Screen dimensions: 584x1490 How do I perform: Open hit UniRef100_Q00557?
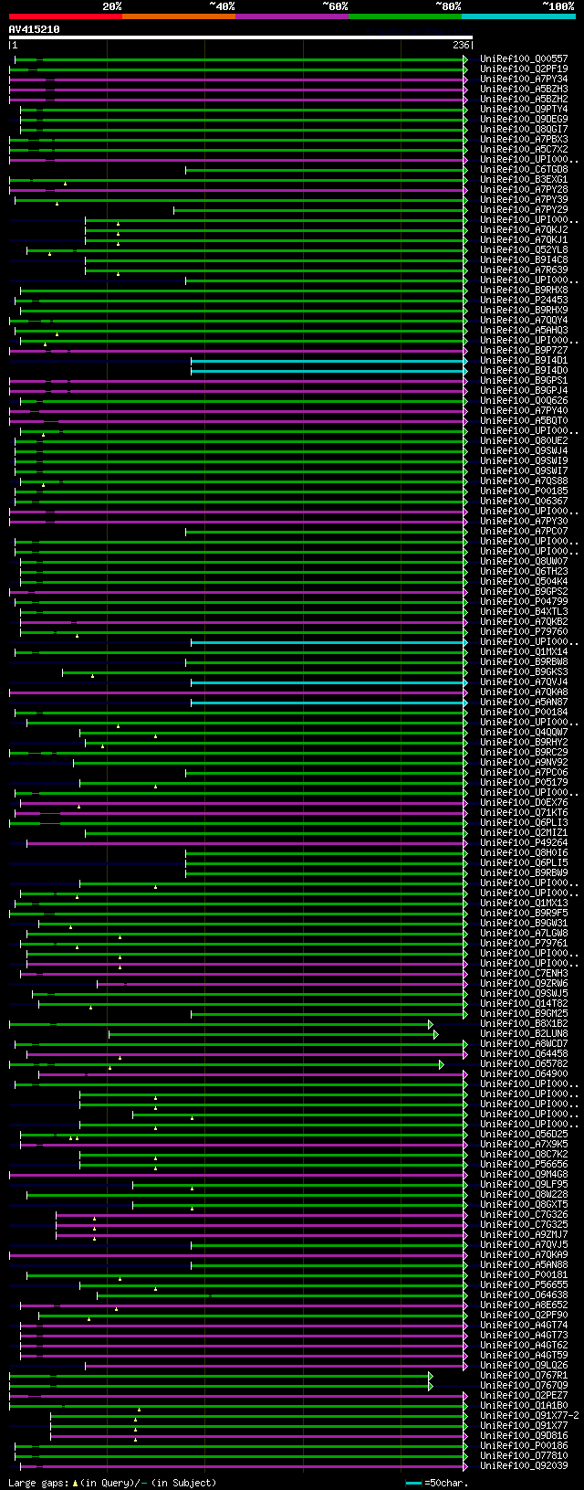coord(524,59)
